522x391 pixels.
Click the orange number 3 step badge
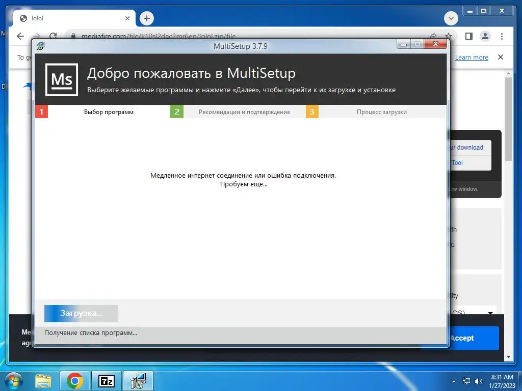pos(312,111)
